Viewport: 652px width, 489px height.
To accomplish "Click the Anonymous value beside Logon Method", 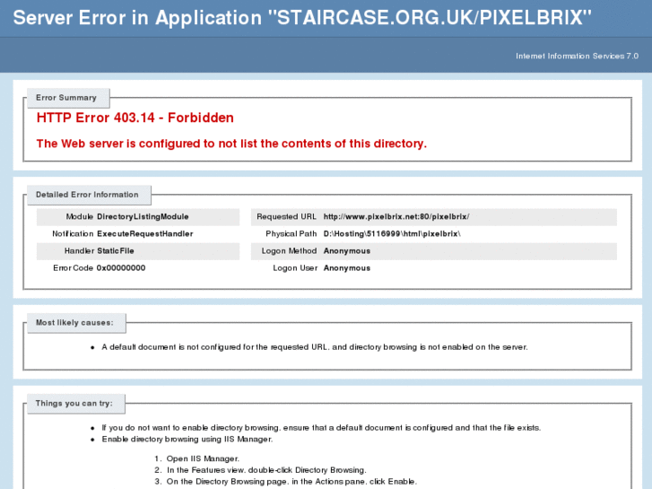I will click(347, 251).
